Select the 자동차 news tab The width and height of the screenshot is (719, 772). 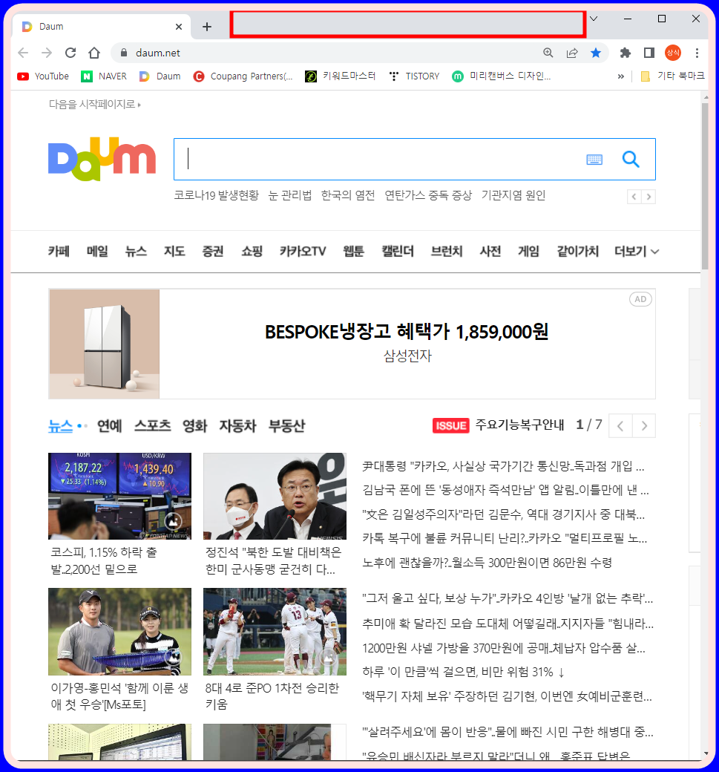click(237, 426)
